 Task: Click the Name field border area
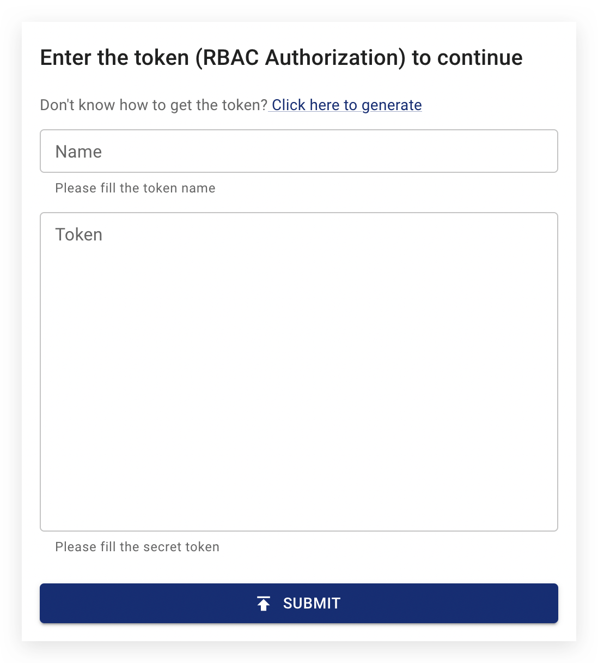pos(298,130)
